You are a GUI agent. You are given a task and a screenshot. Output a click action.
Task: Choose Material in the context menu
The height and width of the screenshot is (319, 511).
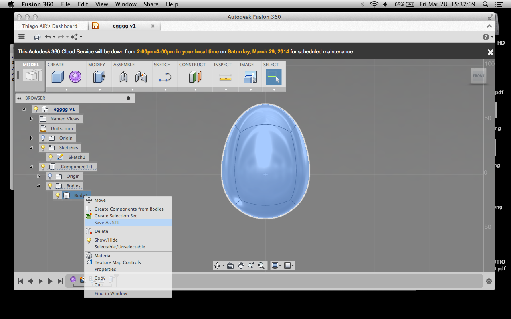(128, 256)
